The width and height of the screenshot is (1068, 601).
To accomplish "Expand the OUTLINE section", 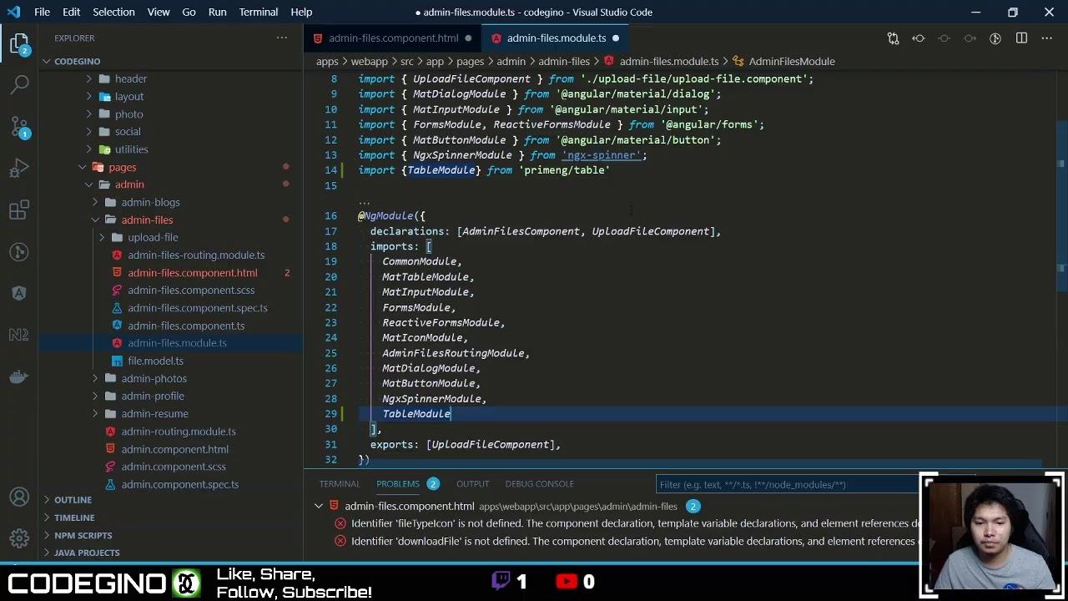I will 73,500.
